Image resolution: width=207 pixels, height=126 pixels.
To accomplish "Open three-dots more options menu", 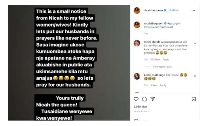I will pos(193,10).
